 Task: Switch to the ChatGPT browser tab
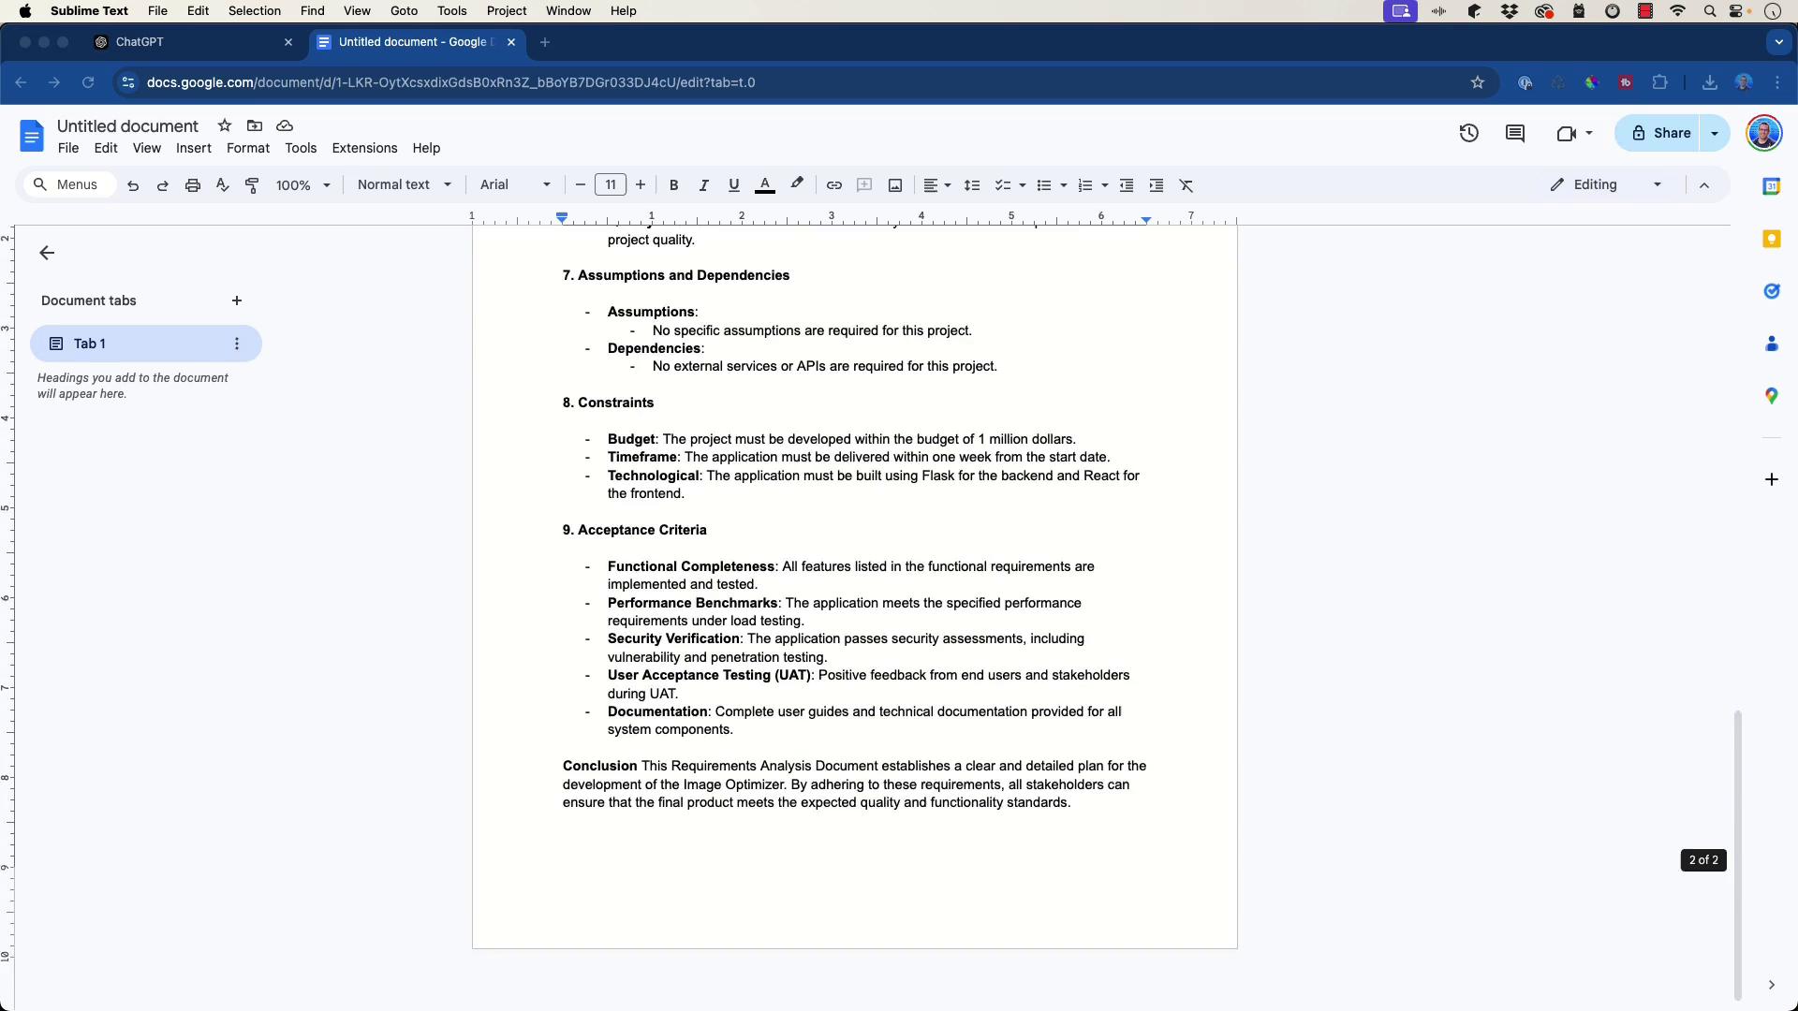tap(140, 42)
